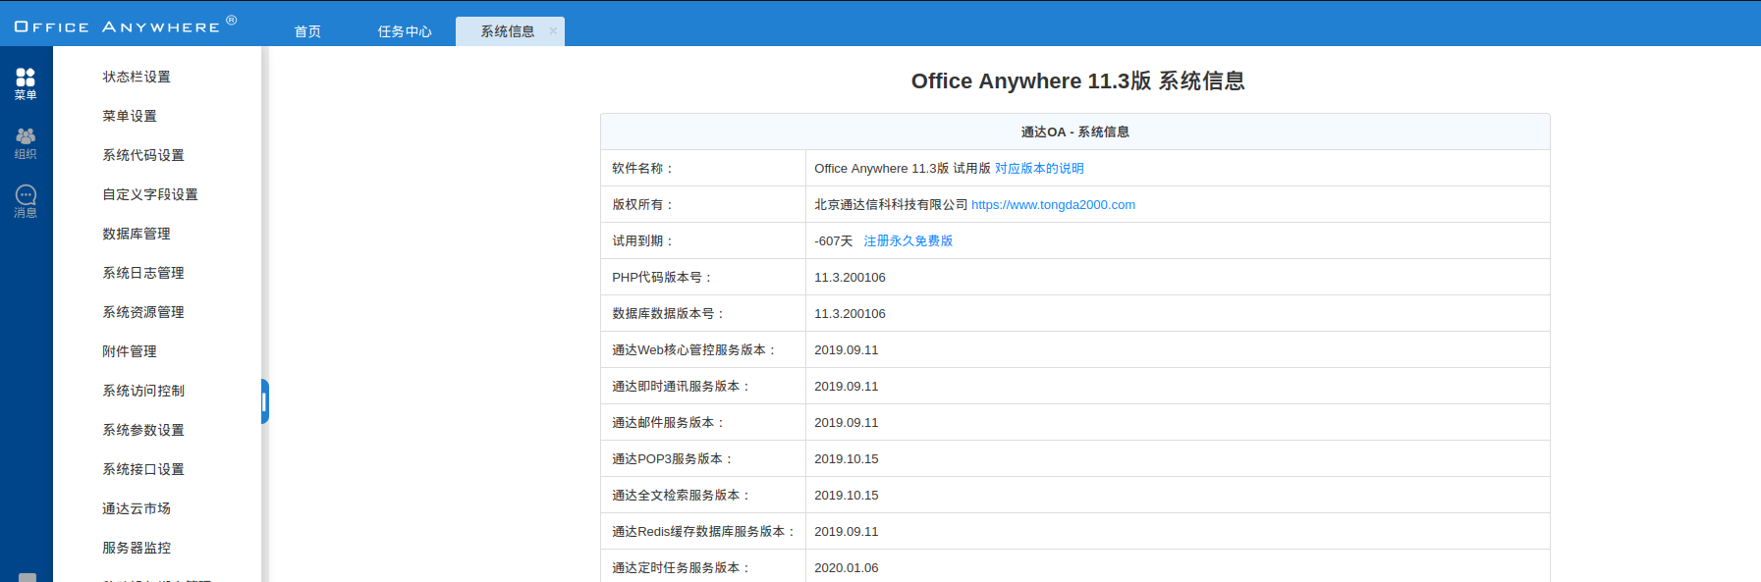
Task: Open 系统参数设置 menu item
Action: point(143,430)
